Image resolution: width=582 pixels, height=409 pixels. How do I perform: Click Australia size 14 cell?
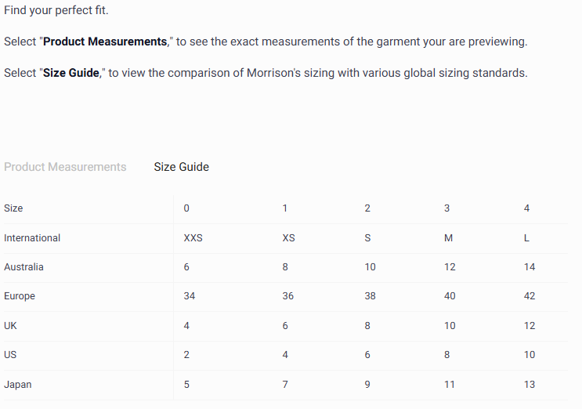coord(530,267)
